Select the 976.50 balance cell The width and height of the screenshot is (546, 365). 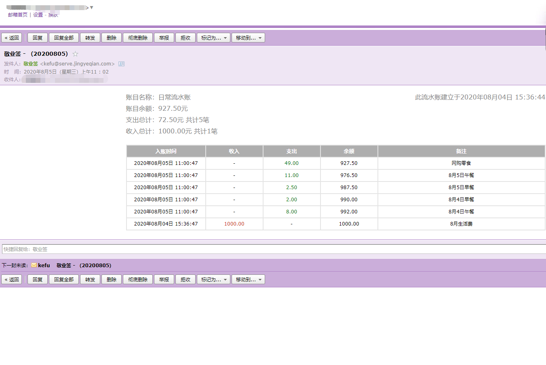pyautogui.click(x=349, y=175)
